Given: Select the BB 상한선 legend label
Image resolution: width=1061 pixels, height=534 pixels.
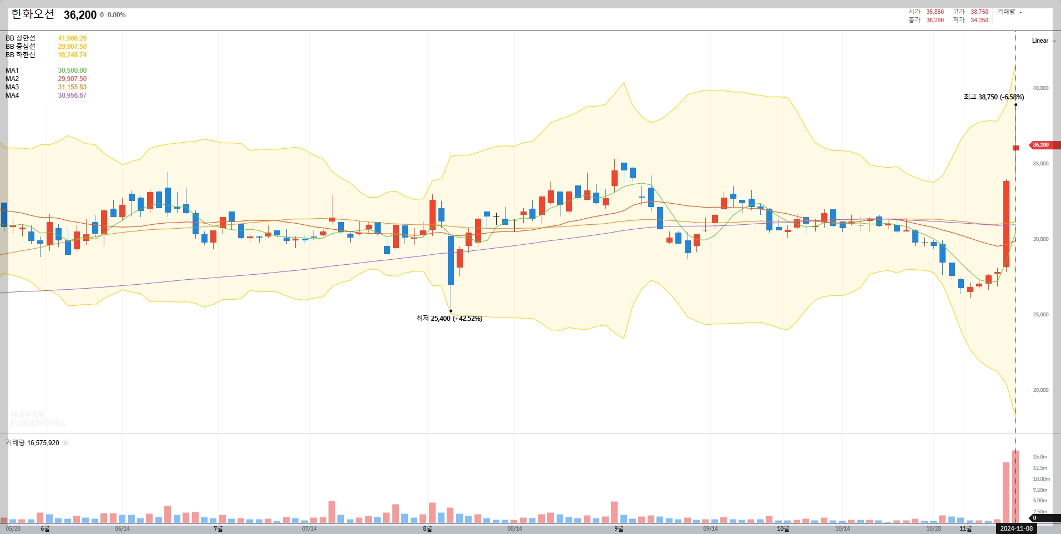Looking at the screenshot, I should 21,38.
